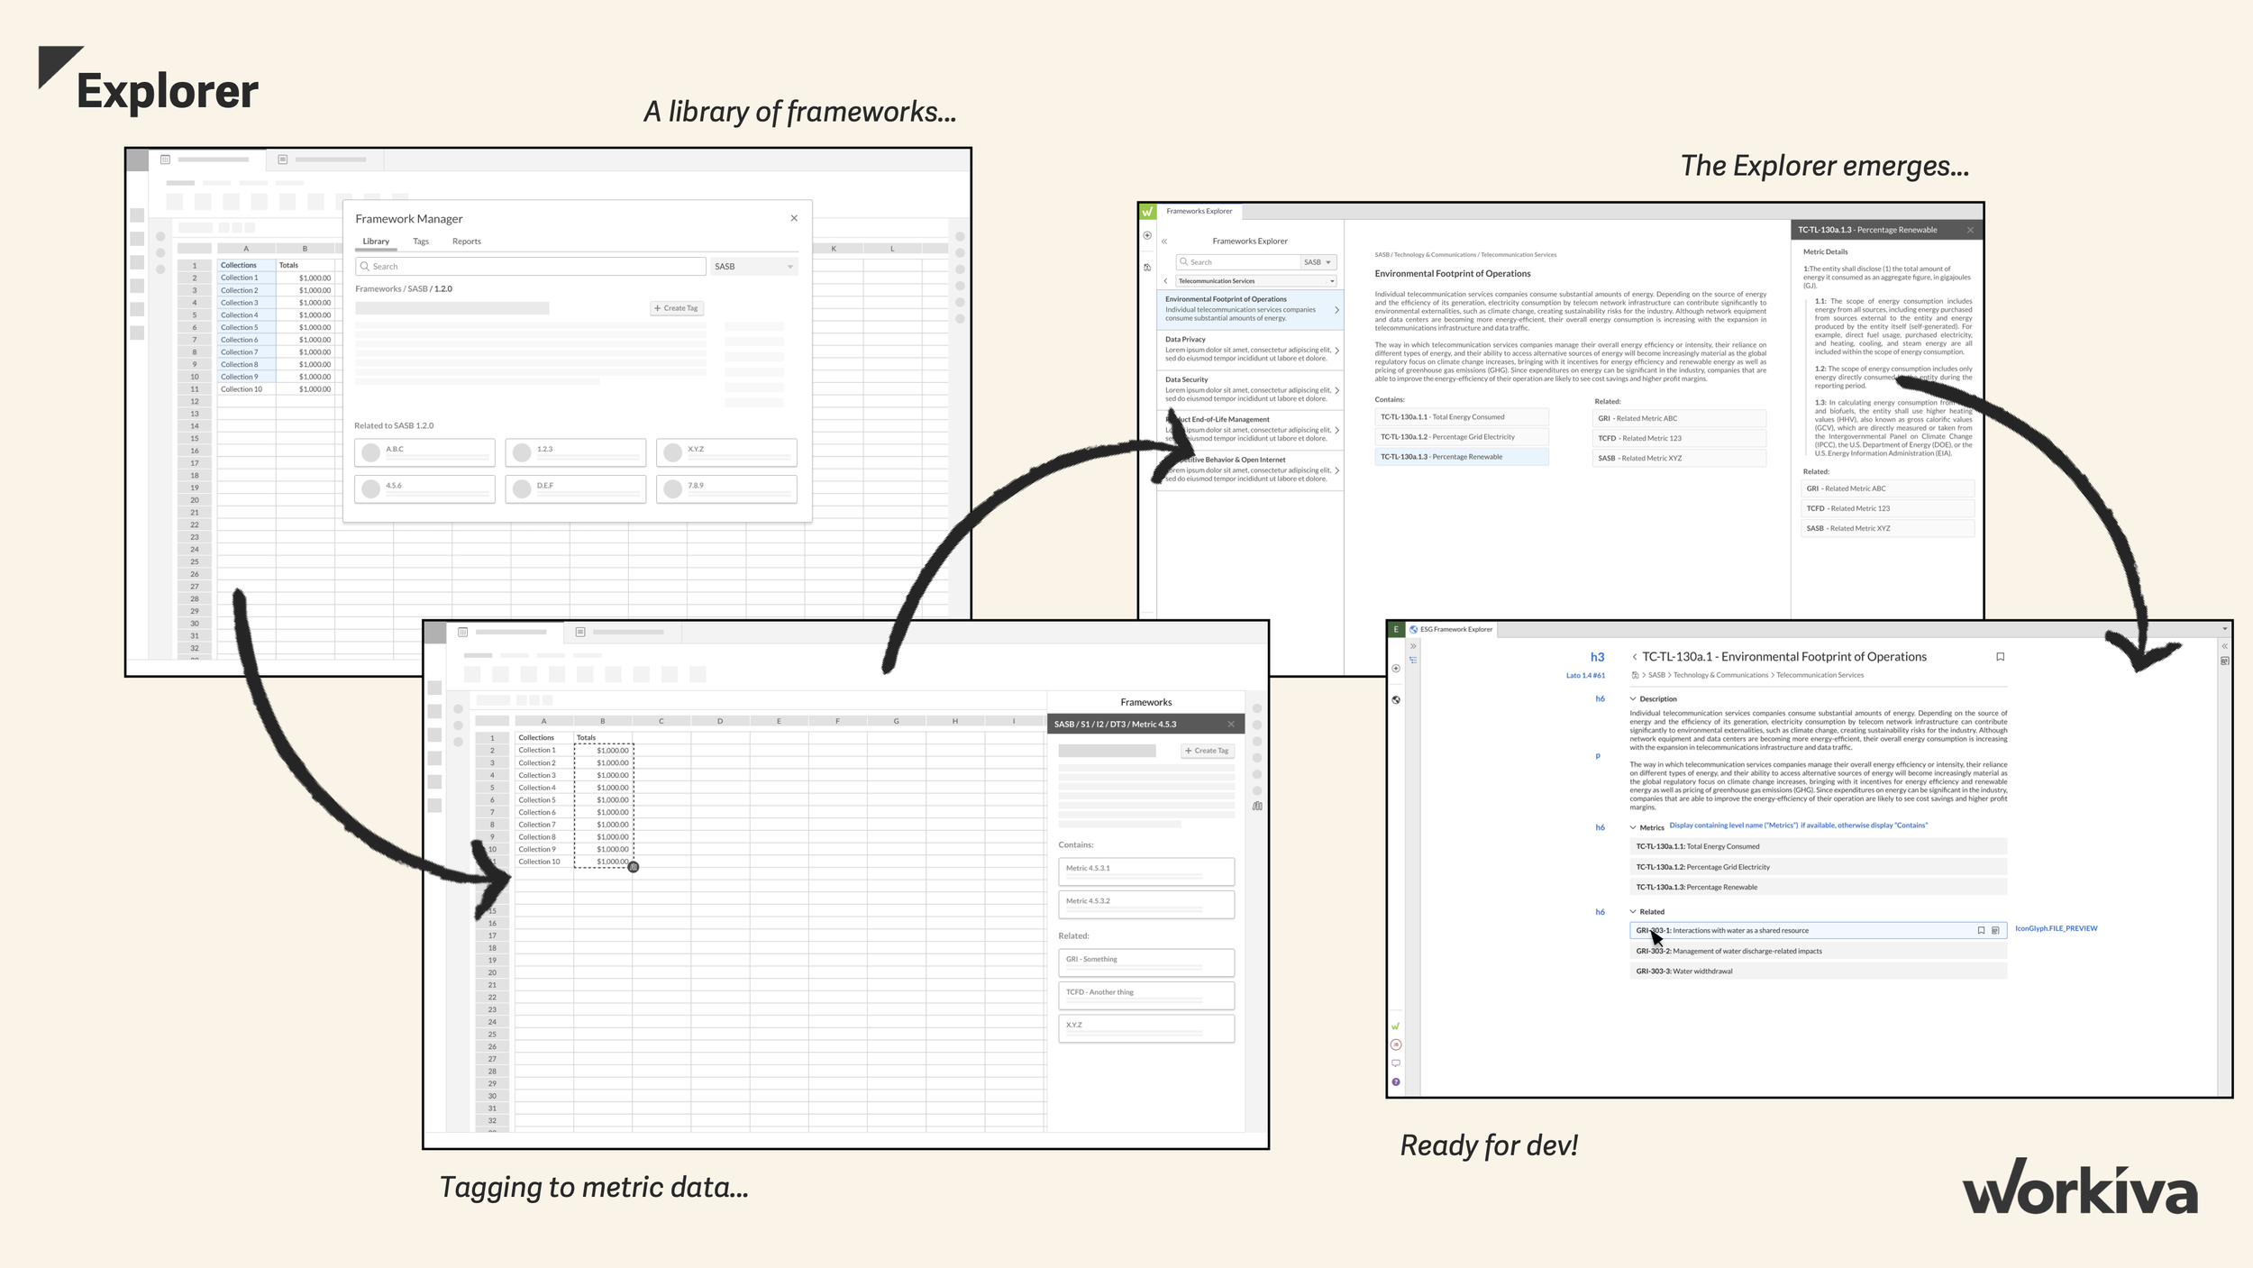Expand Data Security item chevron
2253x1268 pixels.
coord(1336,390)
